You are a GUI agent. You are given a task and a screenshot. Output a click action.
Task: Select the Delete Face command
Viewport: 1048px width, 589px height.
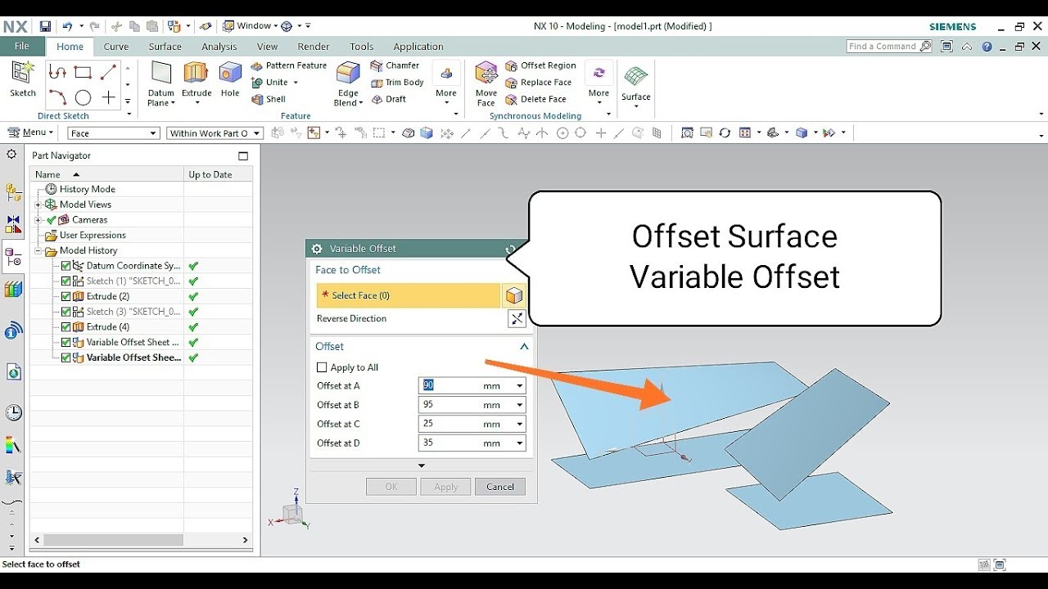pos(535,99)
